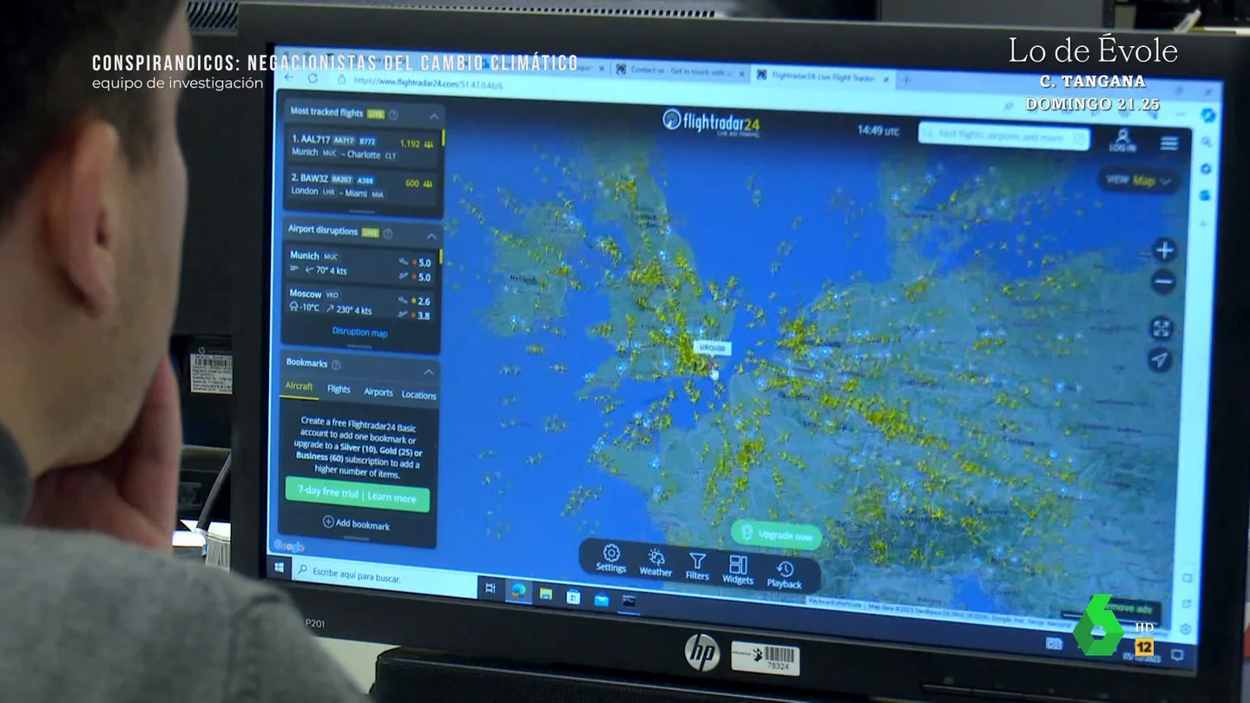The image size is (1250, 703).
Task: Click the Flightradar24 logo
Action: click(712, 122)
